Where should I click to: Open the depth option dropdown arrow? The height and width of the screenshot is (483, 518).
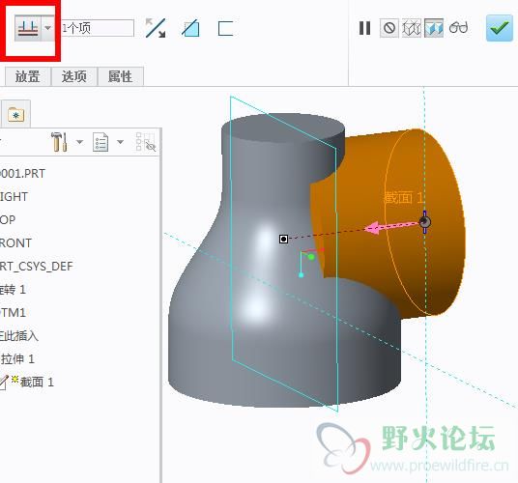pos(48,28)
